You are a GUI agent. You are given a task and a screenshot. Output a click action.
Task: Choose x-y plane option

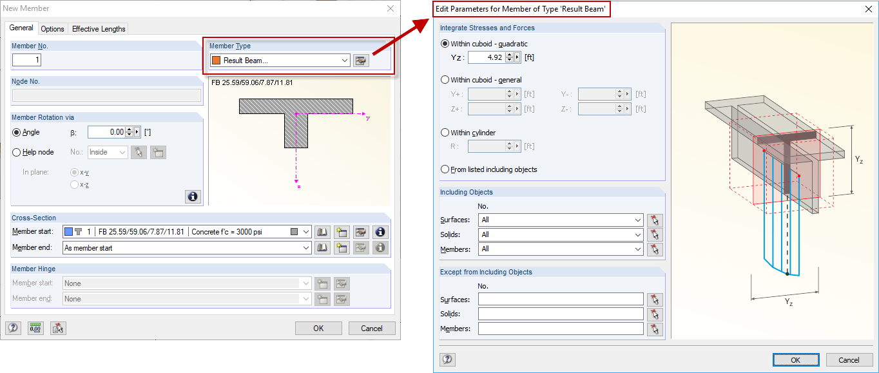[x=74, y=173]
